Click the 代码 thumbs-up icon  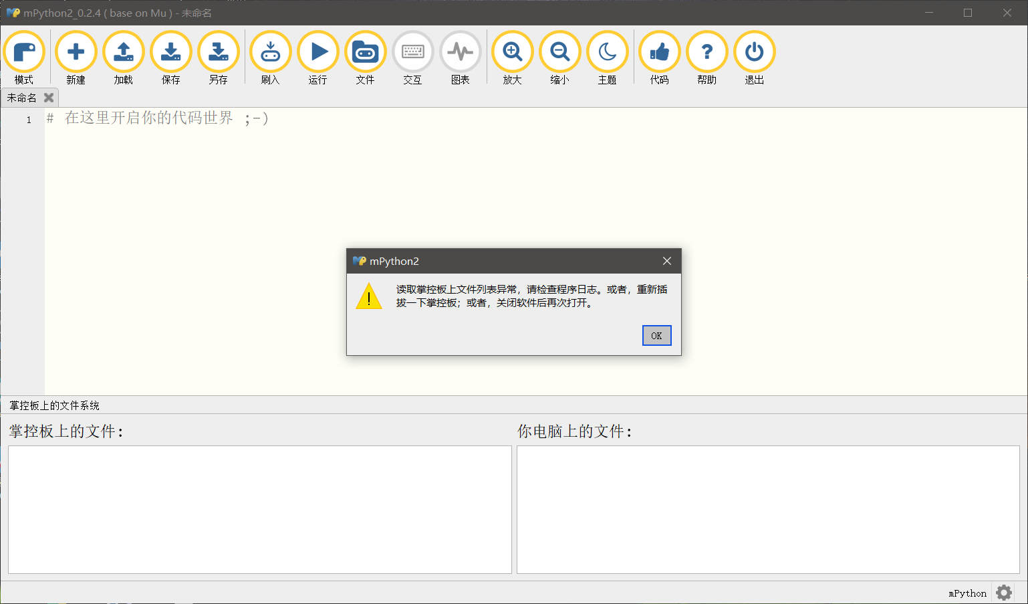[660, 52]
